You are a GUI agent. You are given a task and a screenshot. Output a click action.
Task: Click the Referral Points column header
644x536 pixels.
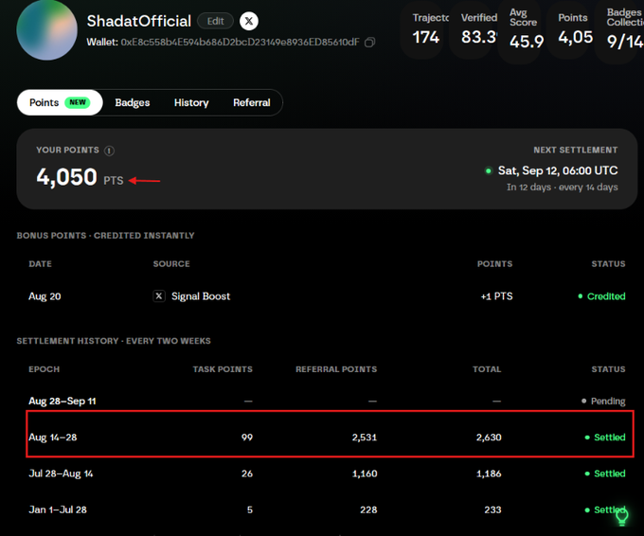336,369
